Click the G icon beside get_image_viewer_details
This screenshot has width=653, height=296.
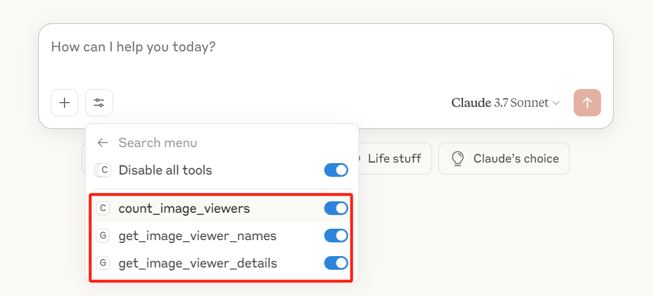point(103,263)
